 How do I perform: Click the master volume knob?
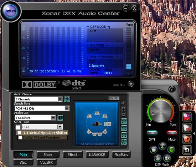pos(161,111)
